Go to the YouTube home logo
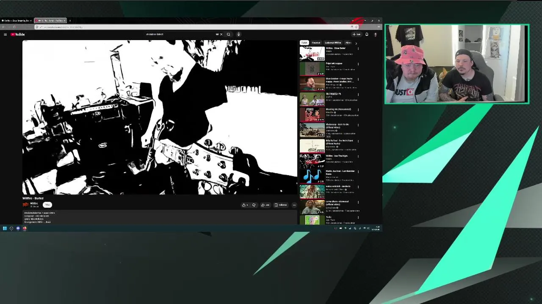The width and height of the screenshot is (542, 304). tap(18, 34)
